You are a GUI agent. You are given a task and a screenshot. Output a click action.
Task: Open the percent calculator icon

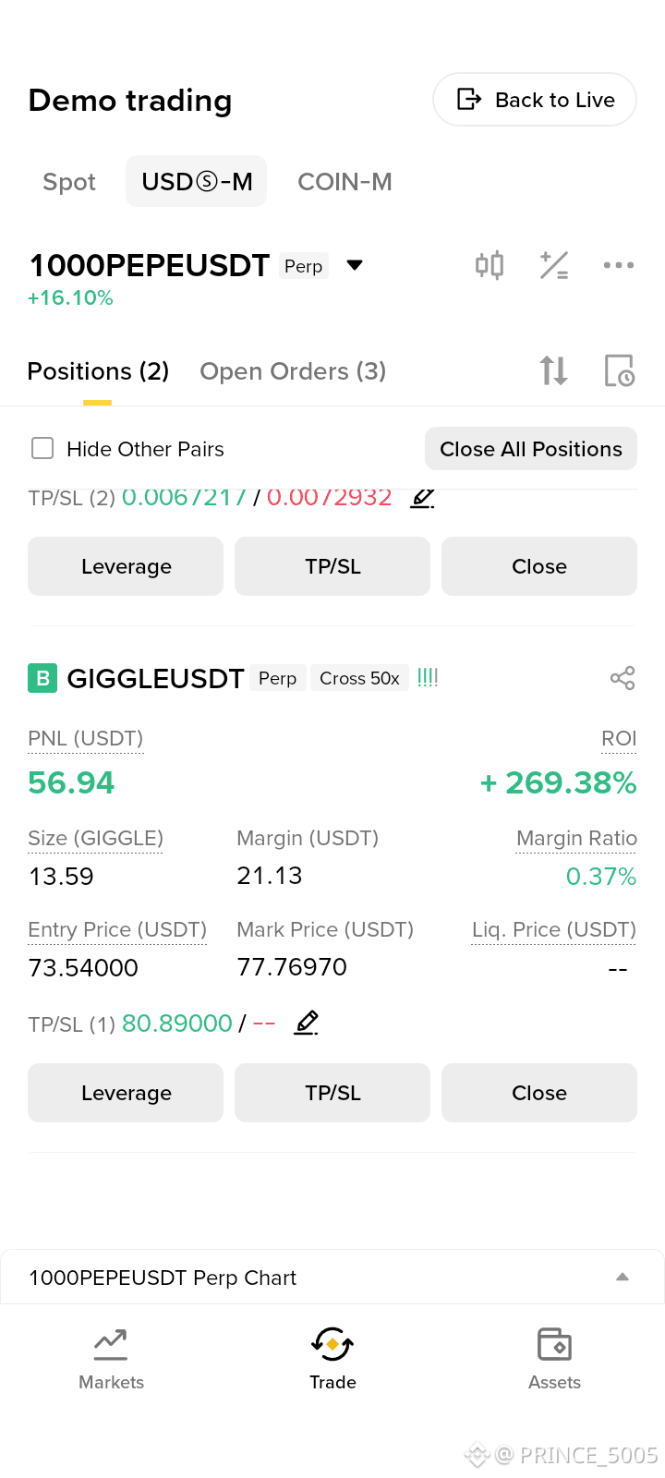click(x=554, y=265)
